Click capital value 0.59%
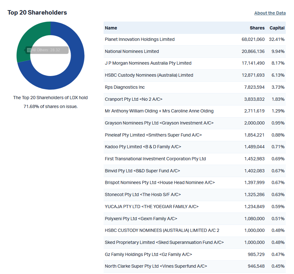This screenshot has height=274, width=294. click(278, 207)
